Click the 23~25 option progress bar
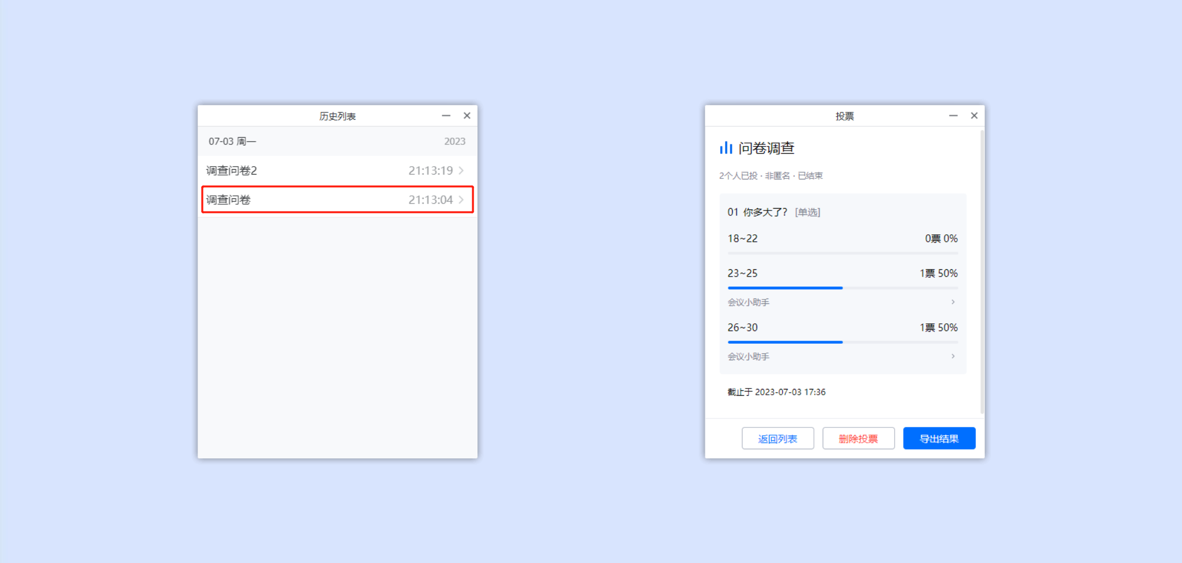 (843, 288)
